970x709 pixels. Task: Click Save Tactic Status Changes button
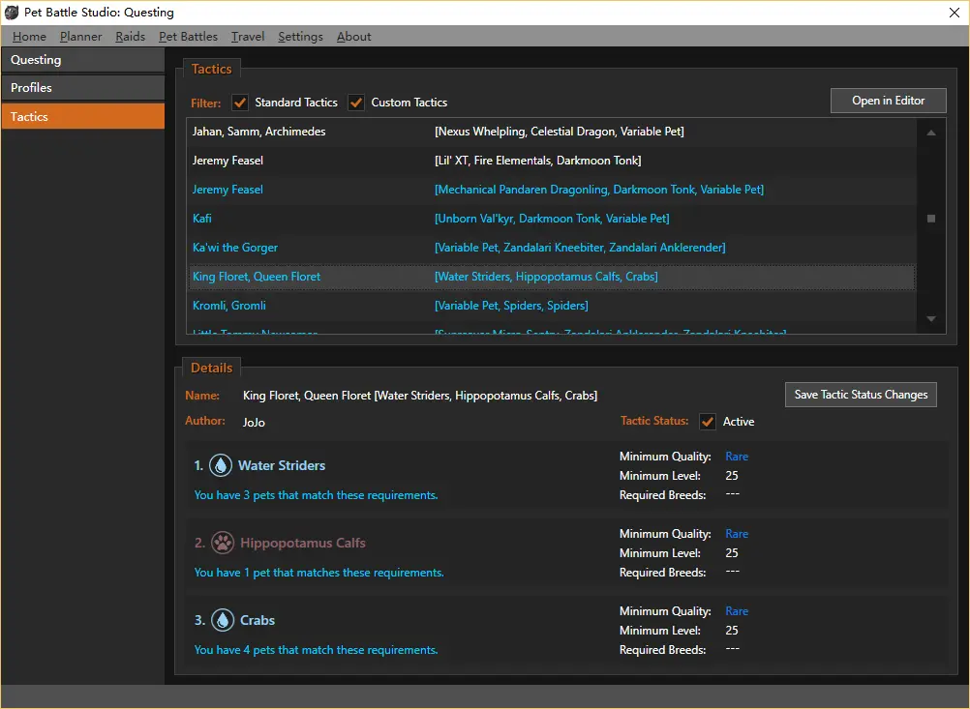click(x=862, y=395)
